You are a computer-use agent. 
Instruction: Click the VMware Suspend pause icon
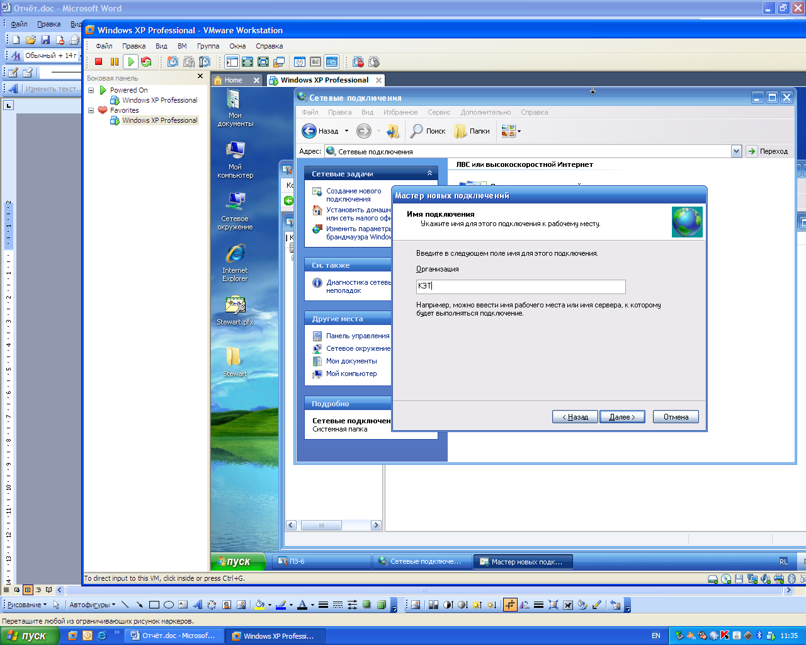pyautogui.click(x=114, y=62)
